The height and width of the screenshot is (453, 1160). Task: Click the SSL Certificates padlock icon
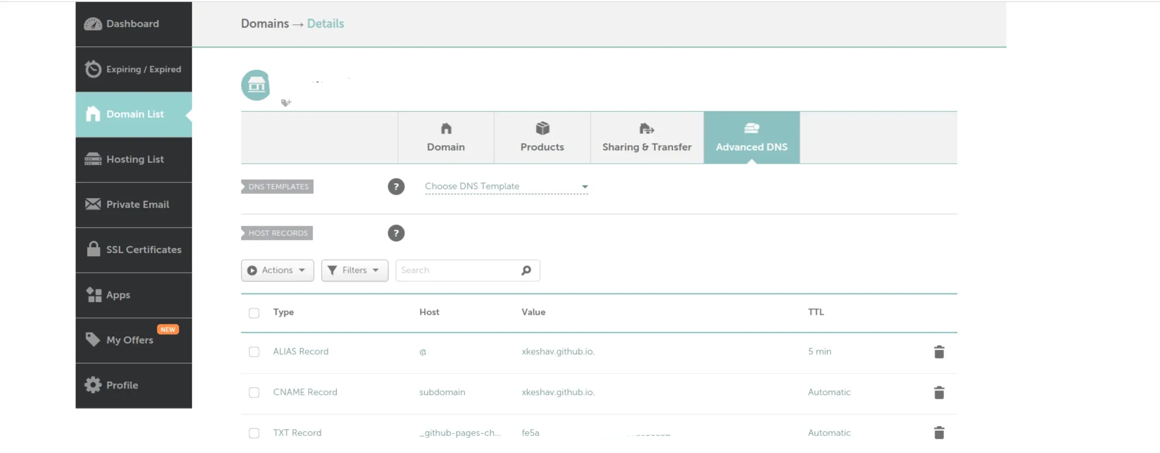(x=94, y=249)
